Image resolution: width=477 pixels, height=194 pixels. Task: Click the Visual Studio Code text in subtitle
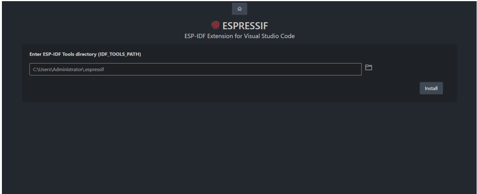click(271, 36)
